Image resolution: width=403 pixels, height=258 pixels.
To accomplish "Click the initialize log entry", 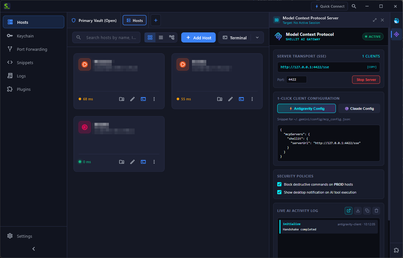I will [329, 227].
